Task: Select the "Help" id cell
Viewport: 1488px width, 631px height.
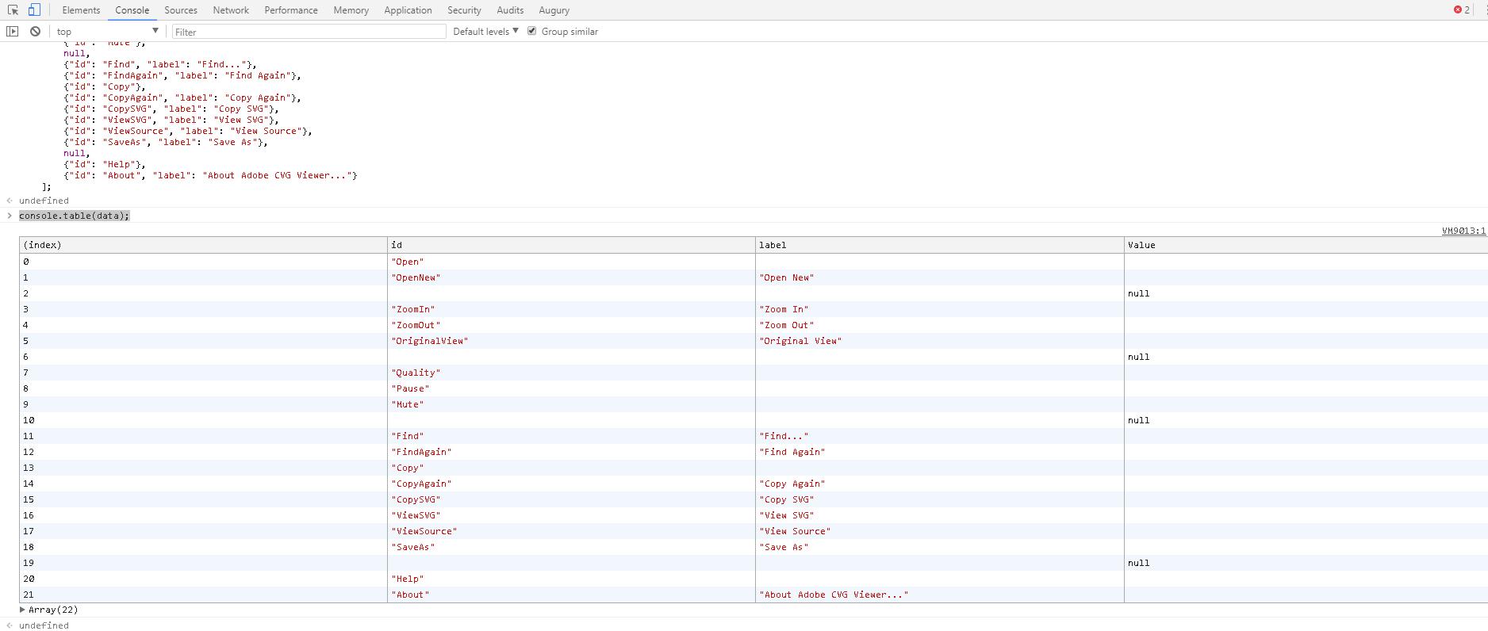Action: (x=571, y=579)
